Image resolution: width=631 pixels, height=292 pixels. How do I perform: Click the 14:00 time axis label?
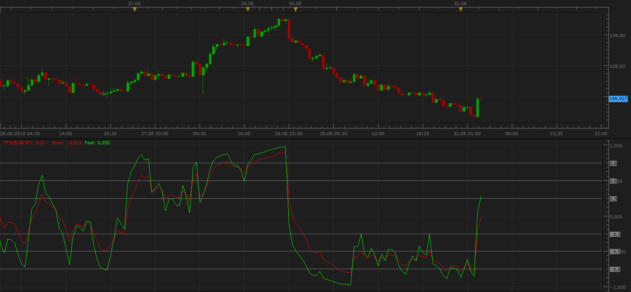(x=66, y=134)
